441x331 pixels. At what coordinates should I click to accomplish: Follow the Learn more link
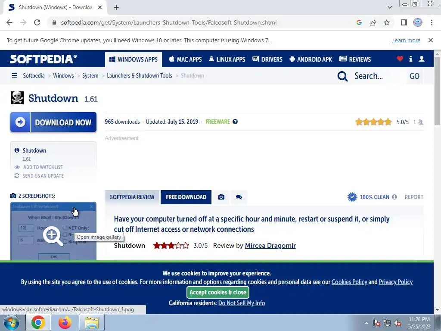click(406, 40)
